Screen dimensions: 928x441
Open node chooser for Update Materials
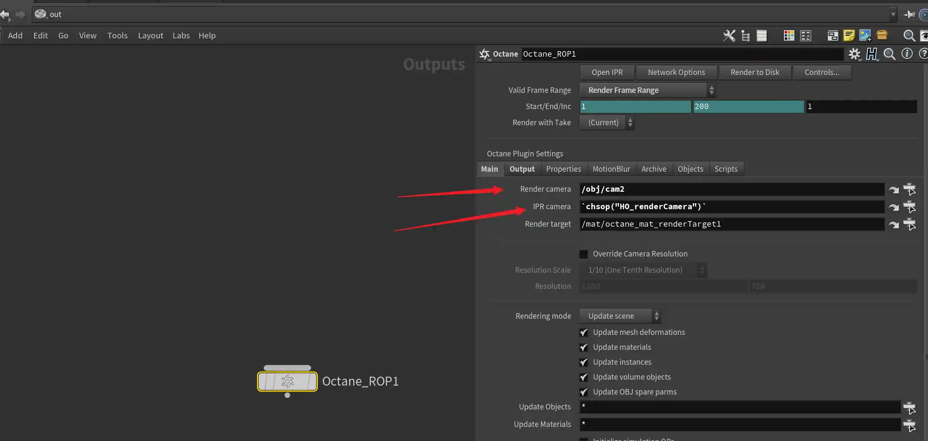909,425
